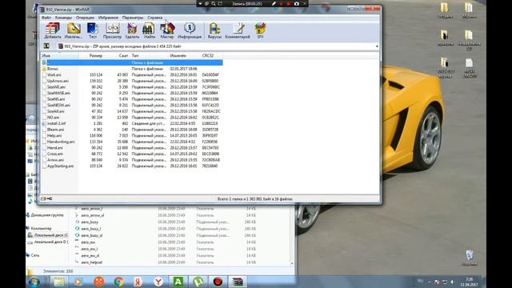512x288 pixels.
Task: Click the Добавить (Add) toolbar icon in WinRAR
Action: pos(53,30)
